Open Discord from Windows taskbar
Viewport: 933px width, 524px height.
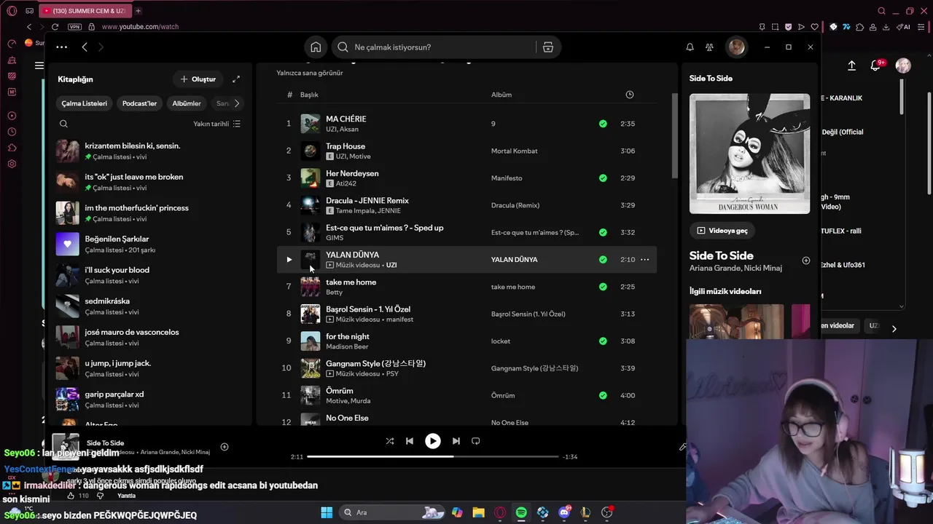564,512
